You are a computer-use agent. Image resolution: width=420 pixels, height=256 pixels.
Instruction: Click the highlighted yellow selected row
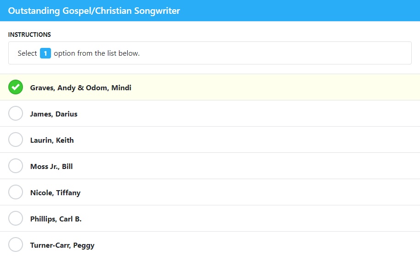210,87
